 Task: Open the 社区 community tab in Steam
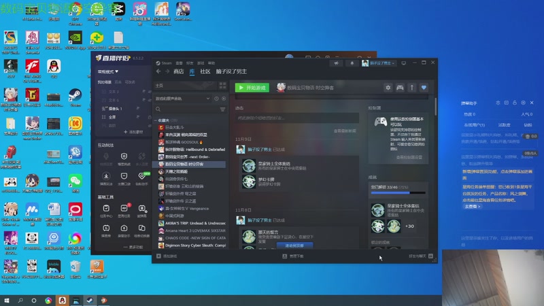pos(205,71)
